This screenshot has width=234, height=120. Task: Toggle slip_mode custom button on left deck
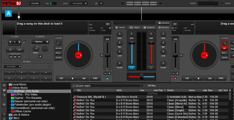click(58, 49)
